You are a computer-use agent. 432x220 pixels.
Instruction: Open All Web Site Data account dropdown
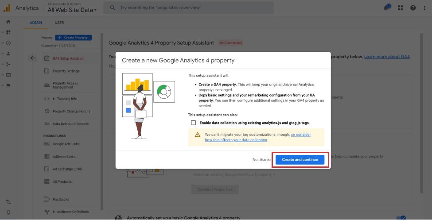click(72, 10)
